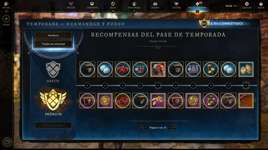The image size is (268, 150).
Task: Jump to the first rewards page
Action: (x=141, y=128)
